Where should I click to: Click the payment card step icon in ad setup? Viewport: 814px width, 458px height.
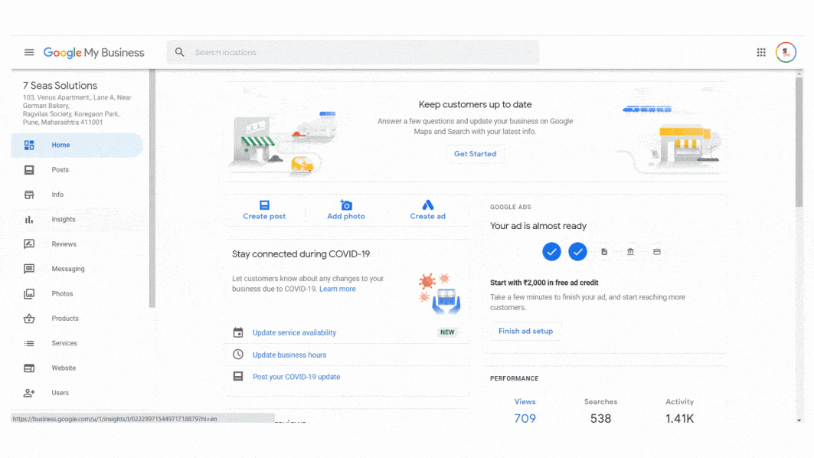pos(657,252)
